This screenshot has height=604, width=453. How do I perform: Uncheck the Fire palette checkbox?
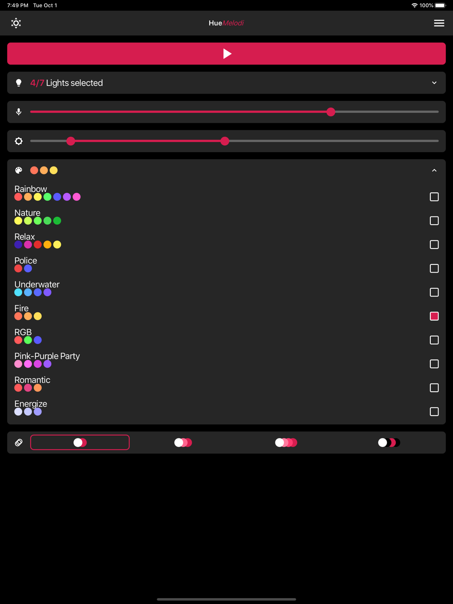(434, 316)
